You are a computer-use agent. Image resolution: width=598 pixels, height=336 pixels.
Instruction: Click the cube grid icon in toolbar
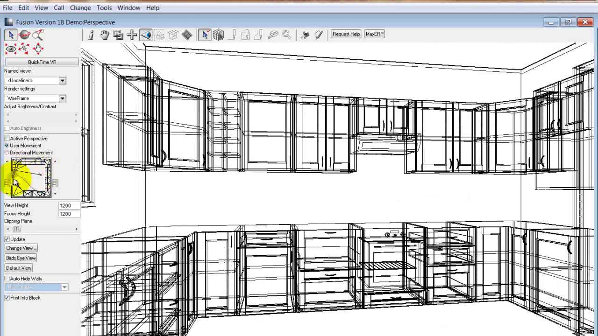click(x=218, y=35)
